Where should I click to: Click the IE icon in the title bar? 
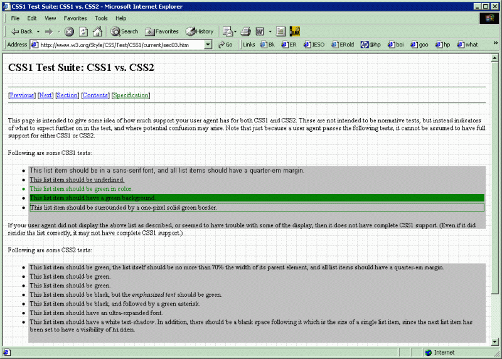click(7, 6)
